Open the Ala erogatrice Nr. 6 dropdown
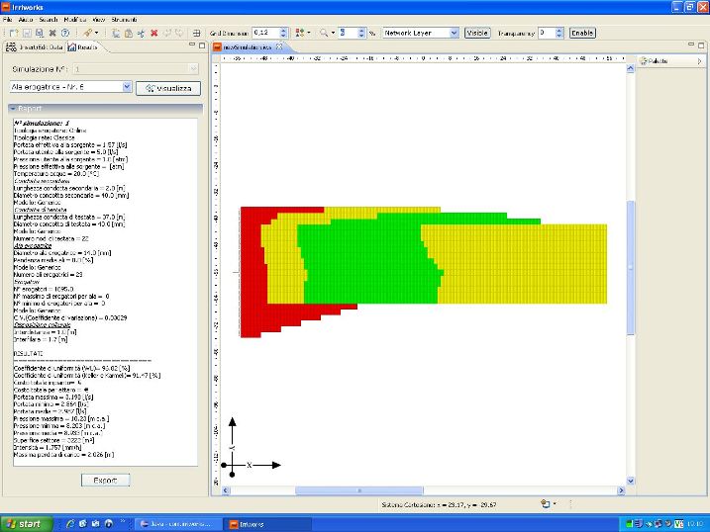The image size is (710, 532). tap(126, 87)
